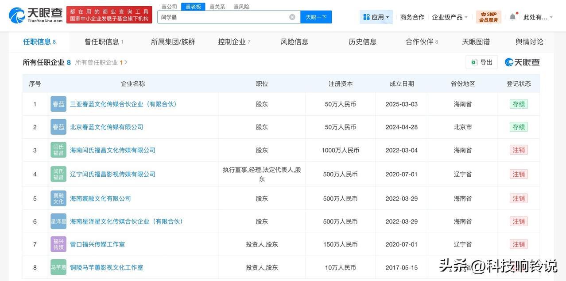Expand 所有曾任职企业 with its arrow

tap(126, 62)
